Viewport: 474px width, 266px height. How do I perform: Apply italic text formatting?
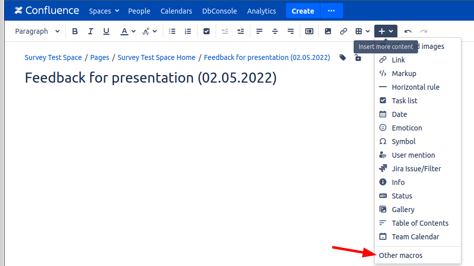pyautogui.click(x=91, y=31)
